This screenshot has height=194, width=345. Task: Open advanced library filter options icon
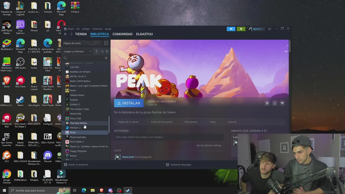[x=106, y=58]
